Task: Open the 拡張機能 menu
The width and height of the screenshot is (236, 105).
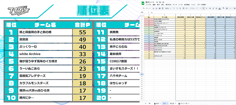Action: (x=187, y=5)
